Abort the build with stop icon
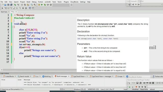The height and width of the screenshot is (92, 163). 51,5
